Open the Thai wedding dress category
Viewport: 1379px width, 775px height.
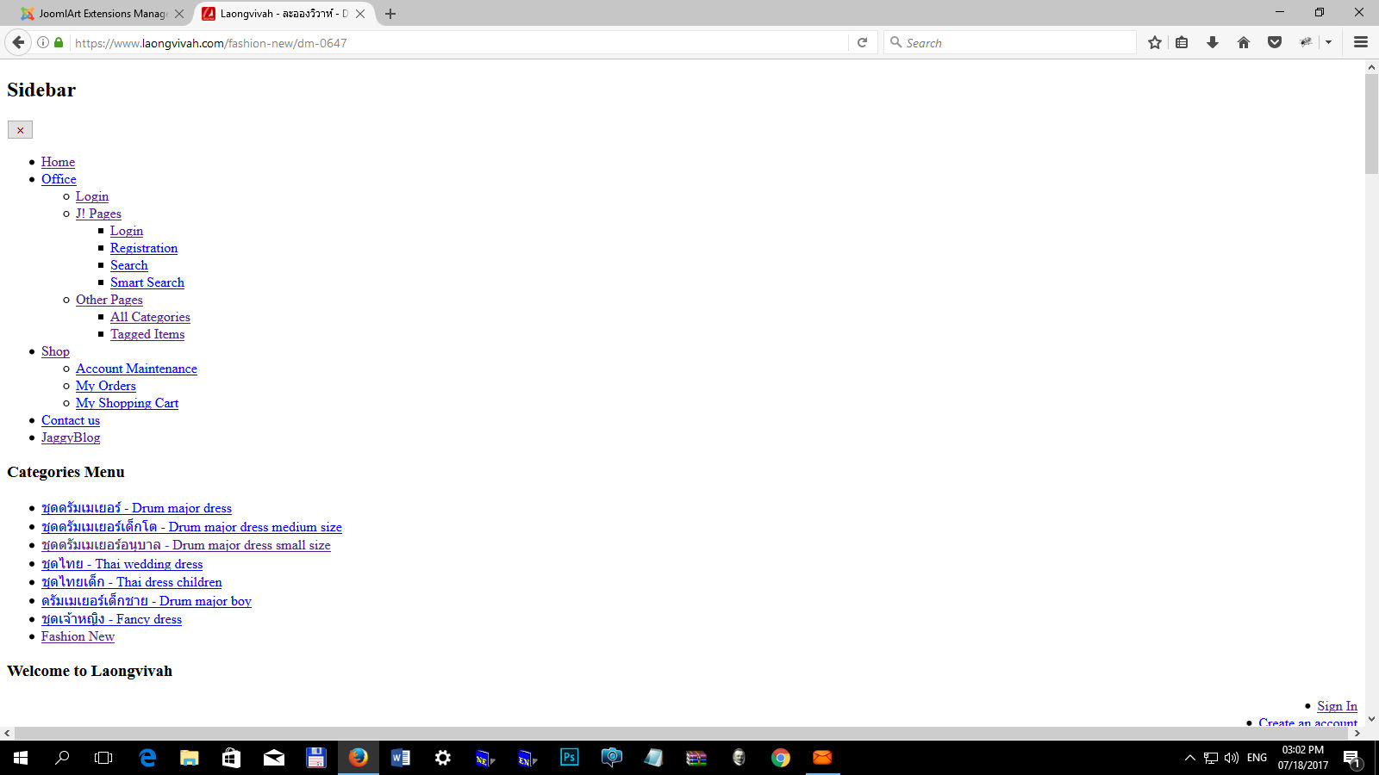122,564
